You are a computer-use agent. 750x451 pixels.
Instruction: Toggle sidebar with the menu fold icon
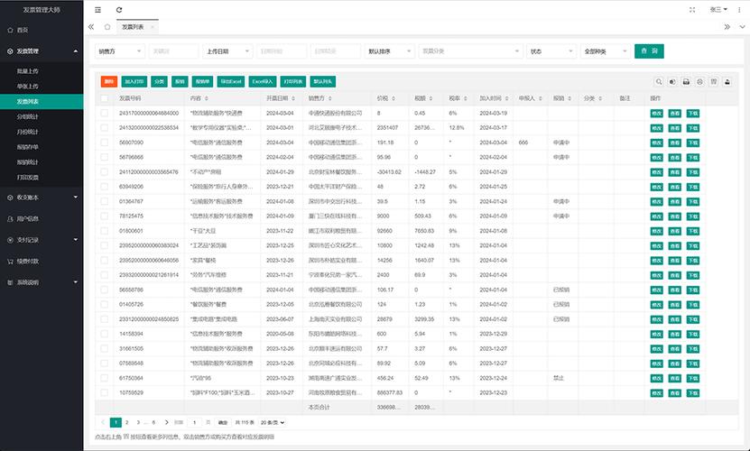click(x=98, y=10)
